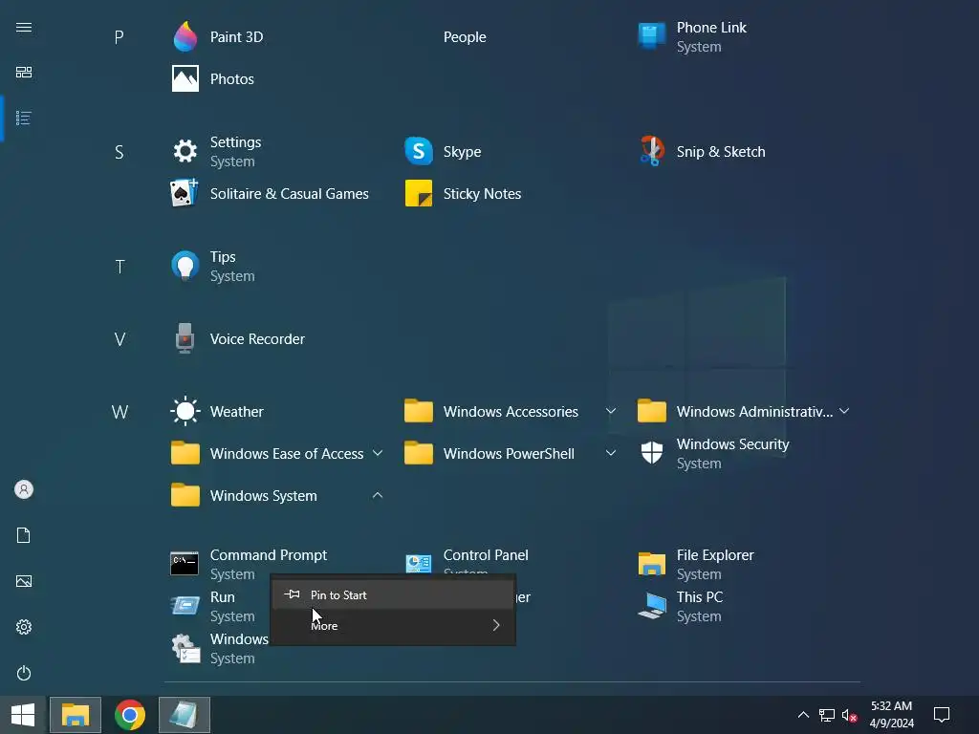The width and height of the screenshot is (979, 734).
Task: Open Pictures from the Start sidebar
Action: click(x=24, y=581)
